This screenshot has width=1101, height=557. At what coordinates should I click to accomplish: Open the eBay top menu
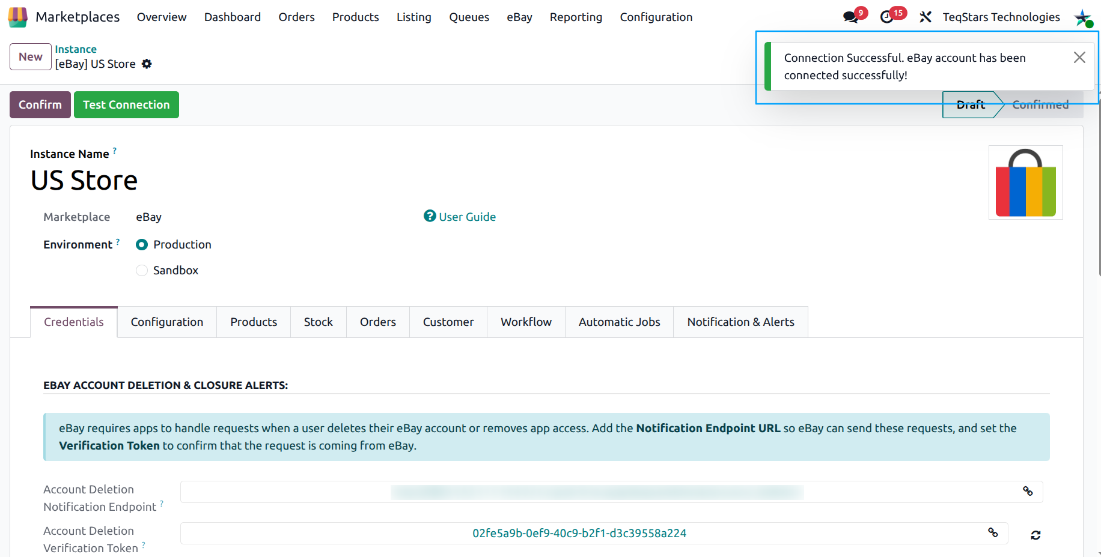click(519, 17)
